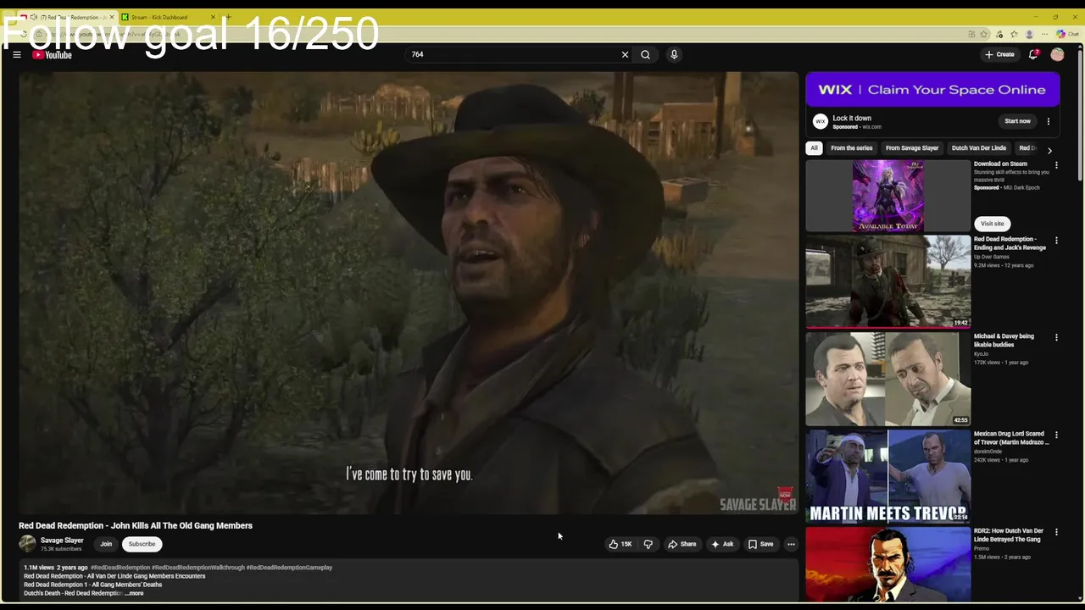1085x610 pixels.
Task: Close the Stream - Kick Dashboard tab
Action: [x=213, y=17]
